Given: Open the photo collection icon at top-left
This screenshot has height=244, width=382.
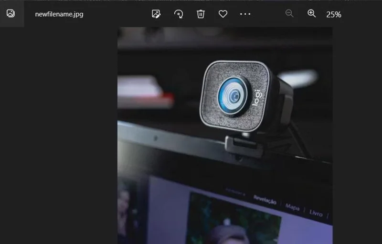Looking at the screenshot, I should [11, 13].
